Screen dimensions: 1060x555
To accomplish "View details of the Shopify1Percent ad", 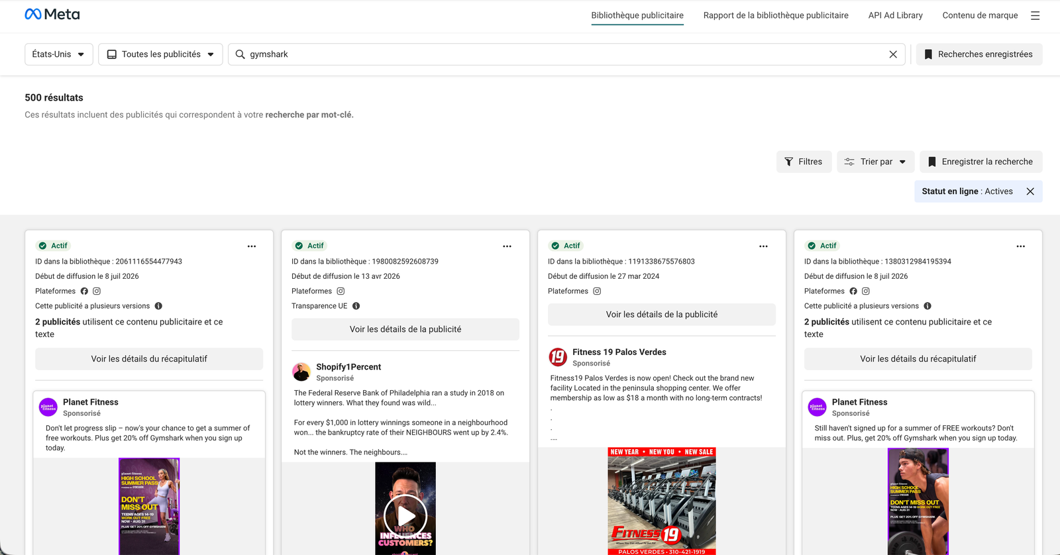I will coord(405,329).
